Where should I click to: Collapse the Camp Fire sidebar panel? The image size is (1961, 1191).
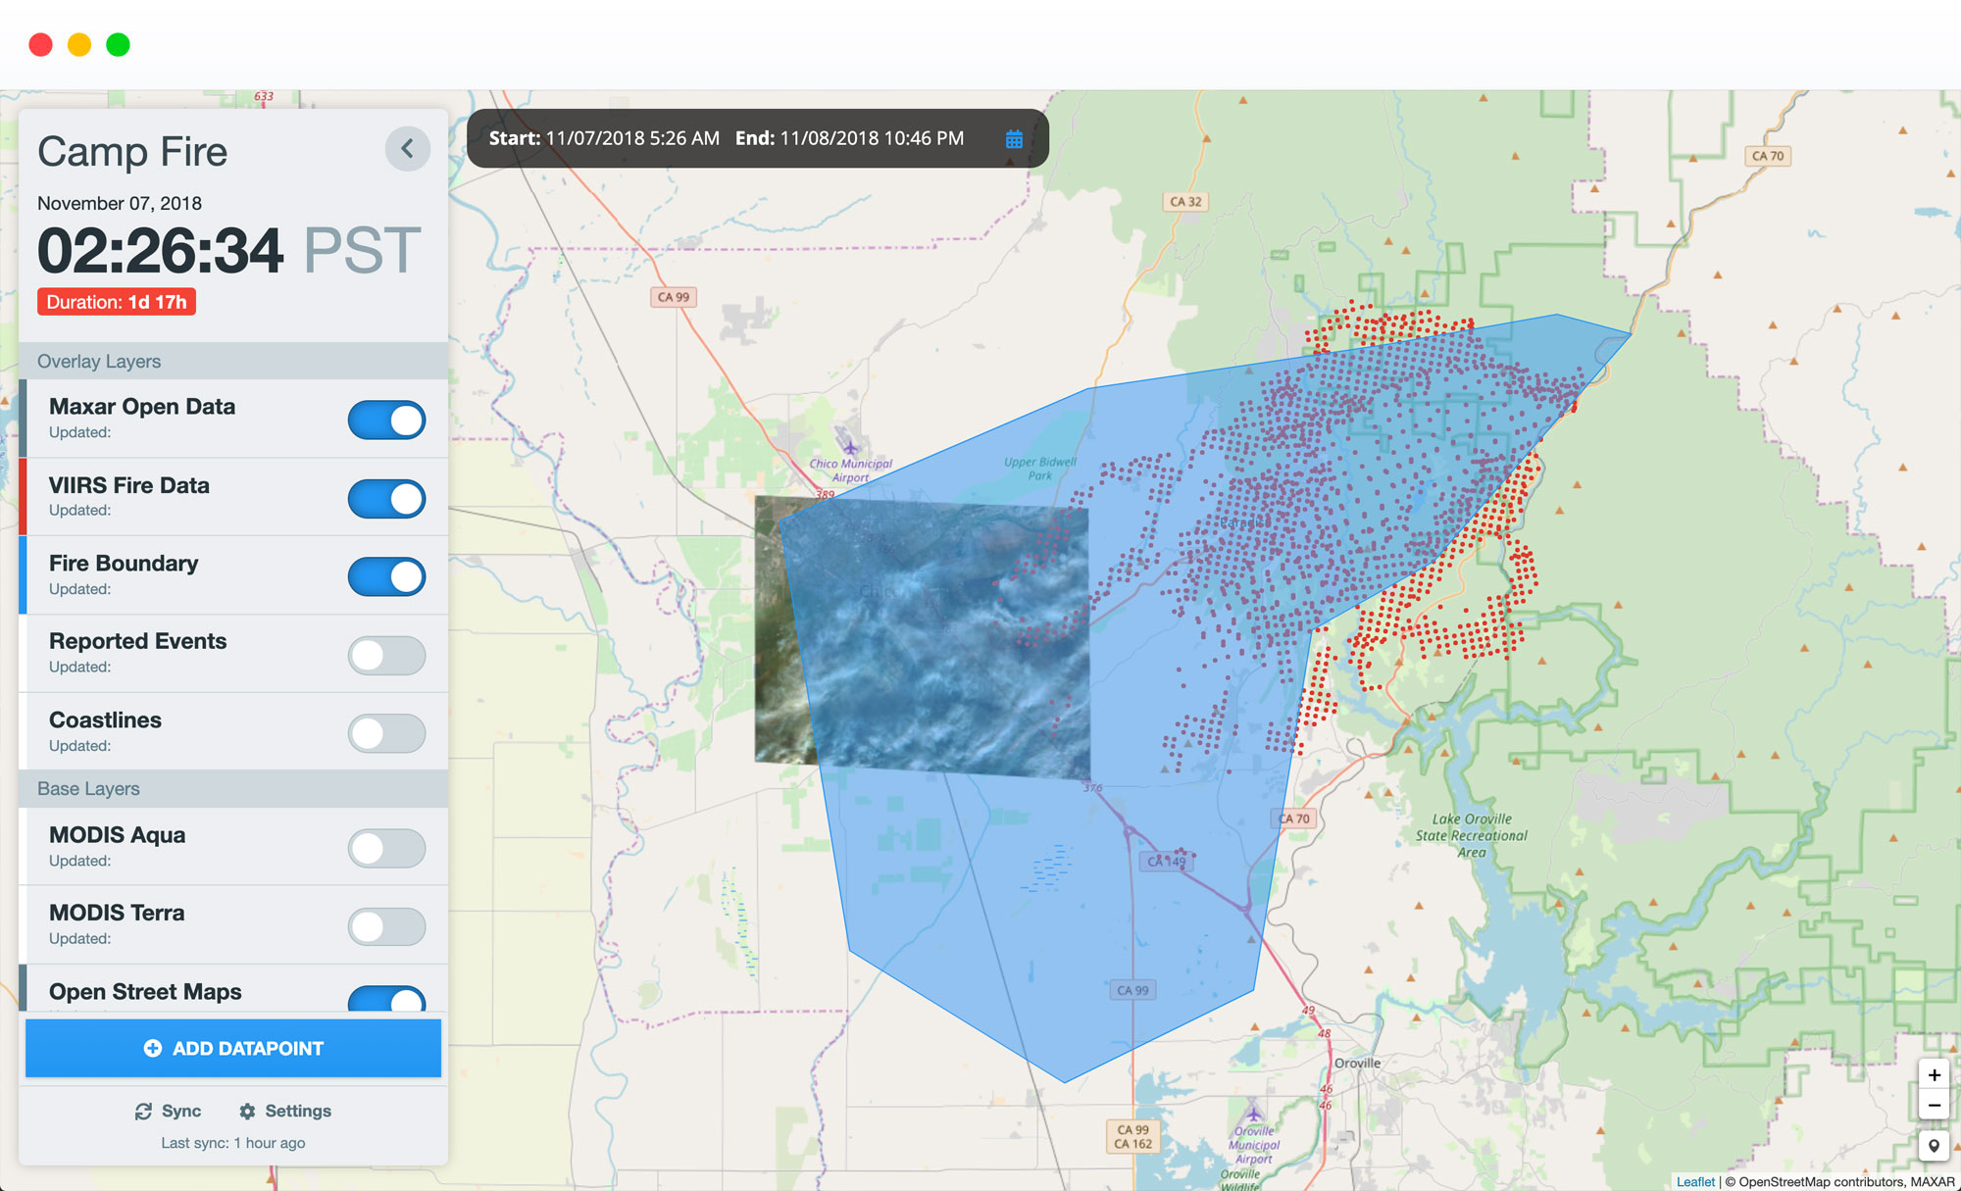click(407, 149)
